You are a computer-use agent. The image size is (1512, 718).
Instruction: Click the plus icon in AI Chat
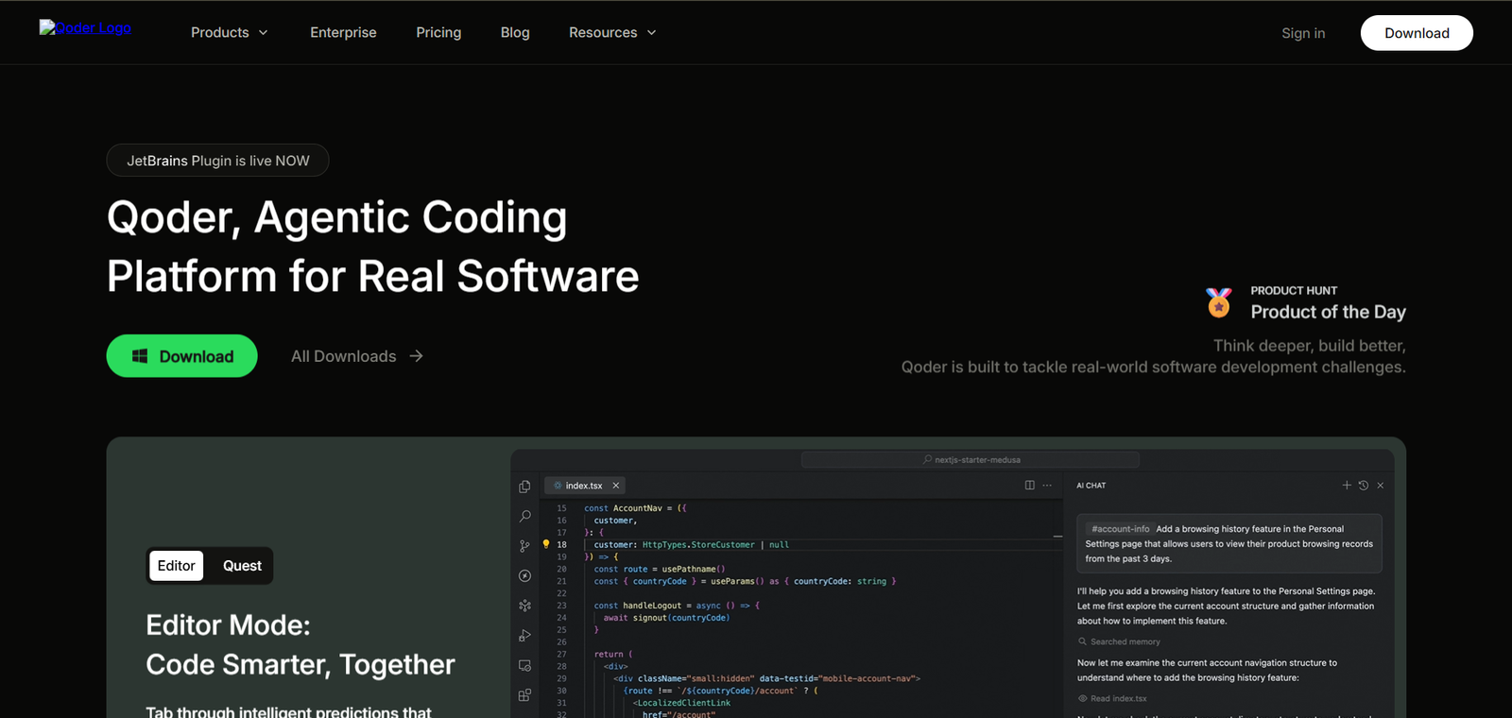1347,486
